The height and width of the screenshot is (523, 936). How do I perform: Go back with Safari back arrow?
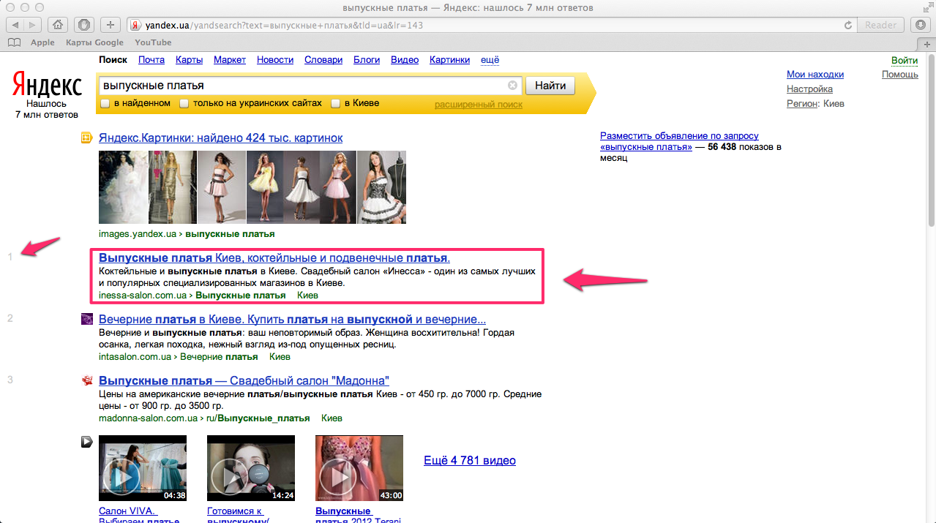point(15,25)
